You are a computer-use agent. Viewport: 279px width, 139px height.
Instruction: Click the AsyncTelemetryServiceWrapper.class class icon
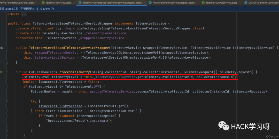150,3
